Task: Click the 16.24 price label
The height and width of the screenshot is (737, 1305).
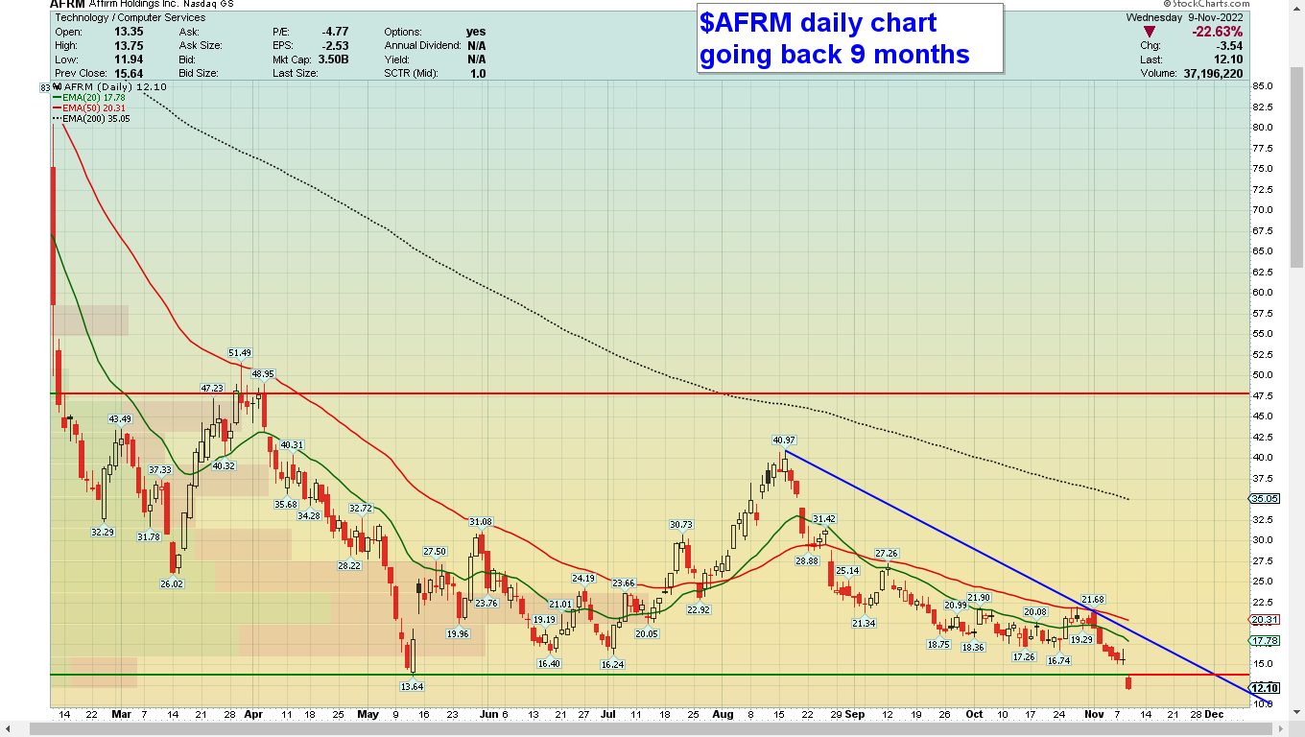Action: 613,664
